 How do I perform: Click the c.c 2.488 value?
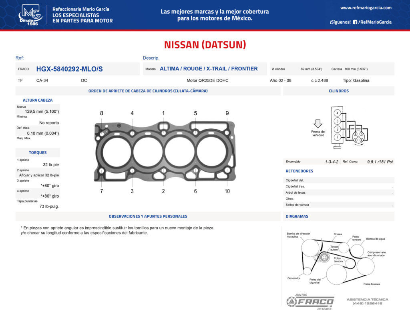tap(320, 80)
